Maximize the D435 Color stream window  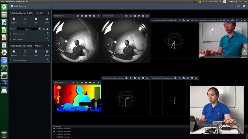point(241,20)
